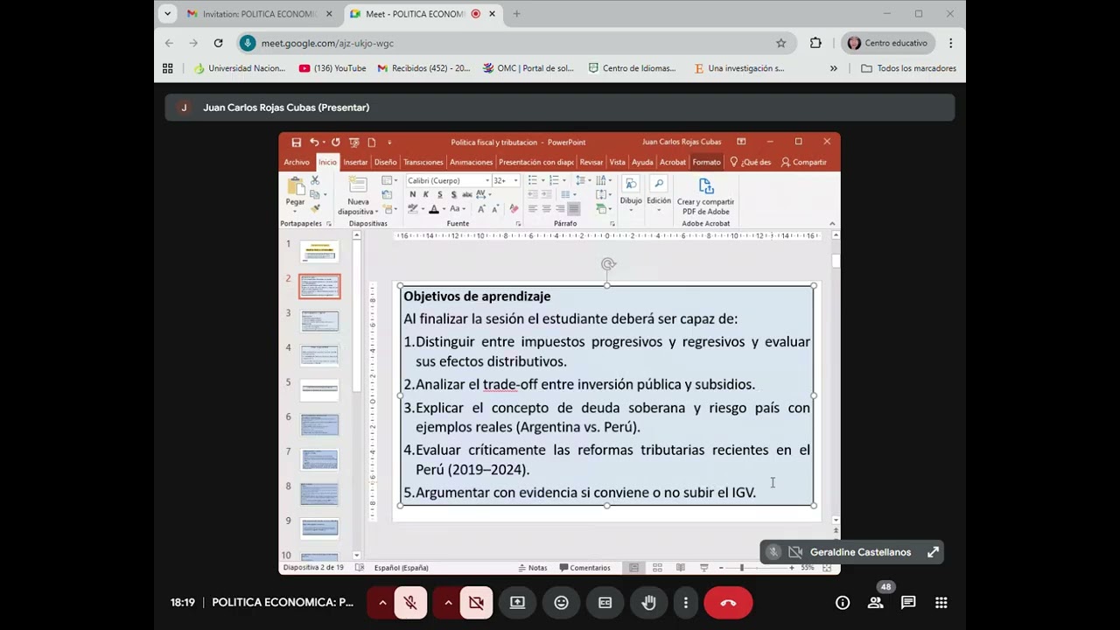Click Compartir in PowerPoint
This screenshot has height=630, width=1120.
(x=804, y=162)
